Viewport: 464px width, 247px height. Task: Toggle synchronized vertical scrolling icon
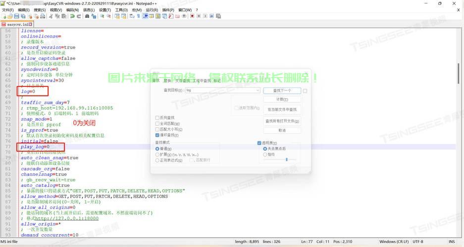click(x=117, y=16)
